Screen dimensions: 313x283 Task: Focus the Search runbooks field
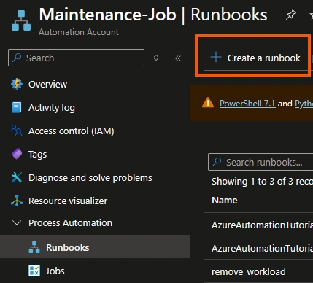(260, 162)
